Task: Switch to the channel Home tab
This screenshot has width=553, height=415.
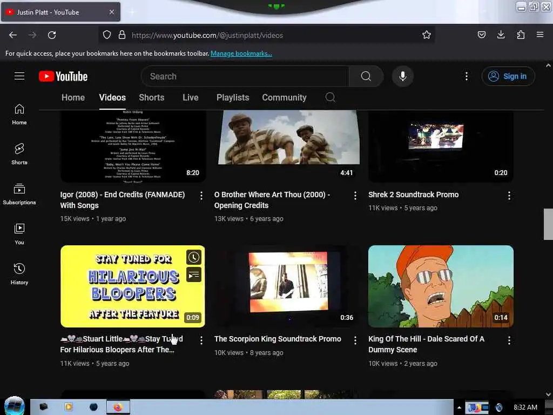Action: (73, 98)
